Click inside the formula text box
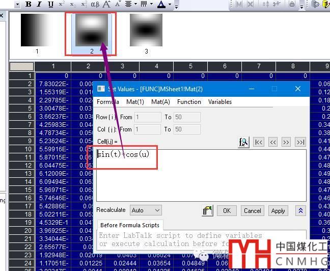This screenshot has width=330, height=271. pyautogui.click(x=201, y=176)
